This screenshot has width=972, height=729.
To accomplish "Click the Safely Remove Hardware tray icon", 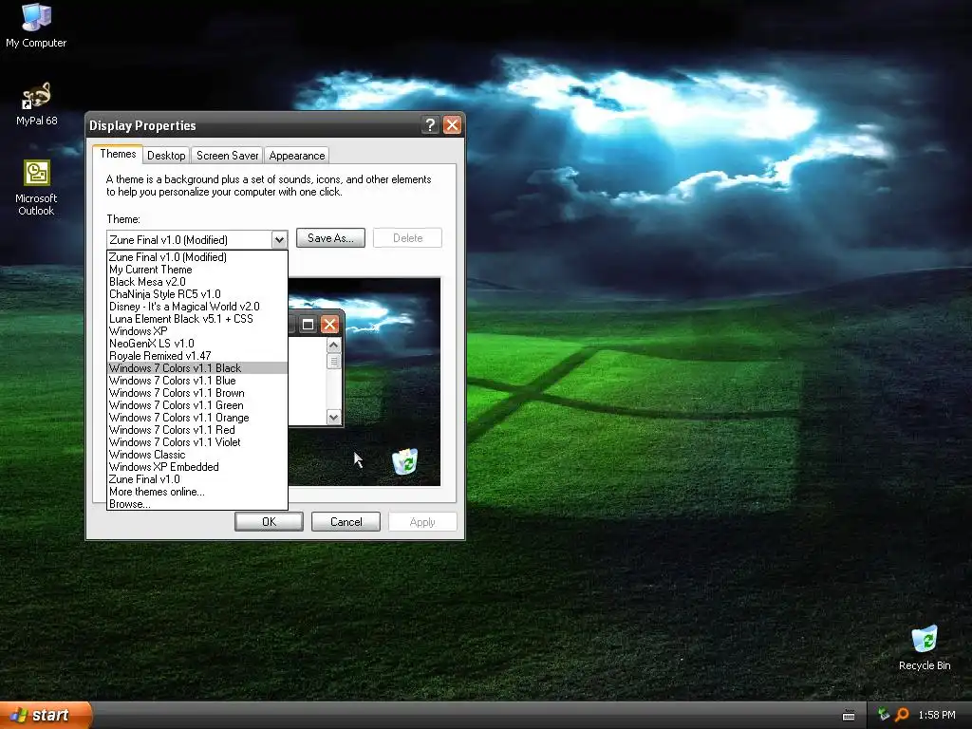I will pos(884,715).
